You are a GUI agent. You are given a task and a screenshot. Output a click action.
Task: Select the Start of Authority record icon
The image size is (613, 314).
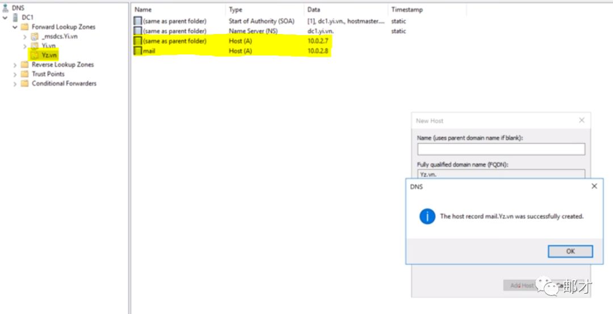[x=137, y=22]
